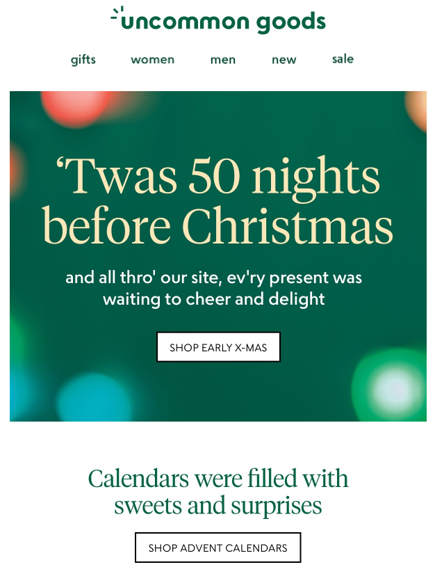
Task: Click the "waiting to cheer and delight" line
Action: 213,299
